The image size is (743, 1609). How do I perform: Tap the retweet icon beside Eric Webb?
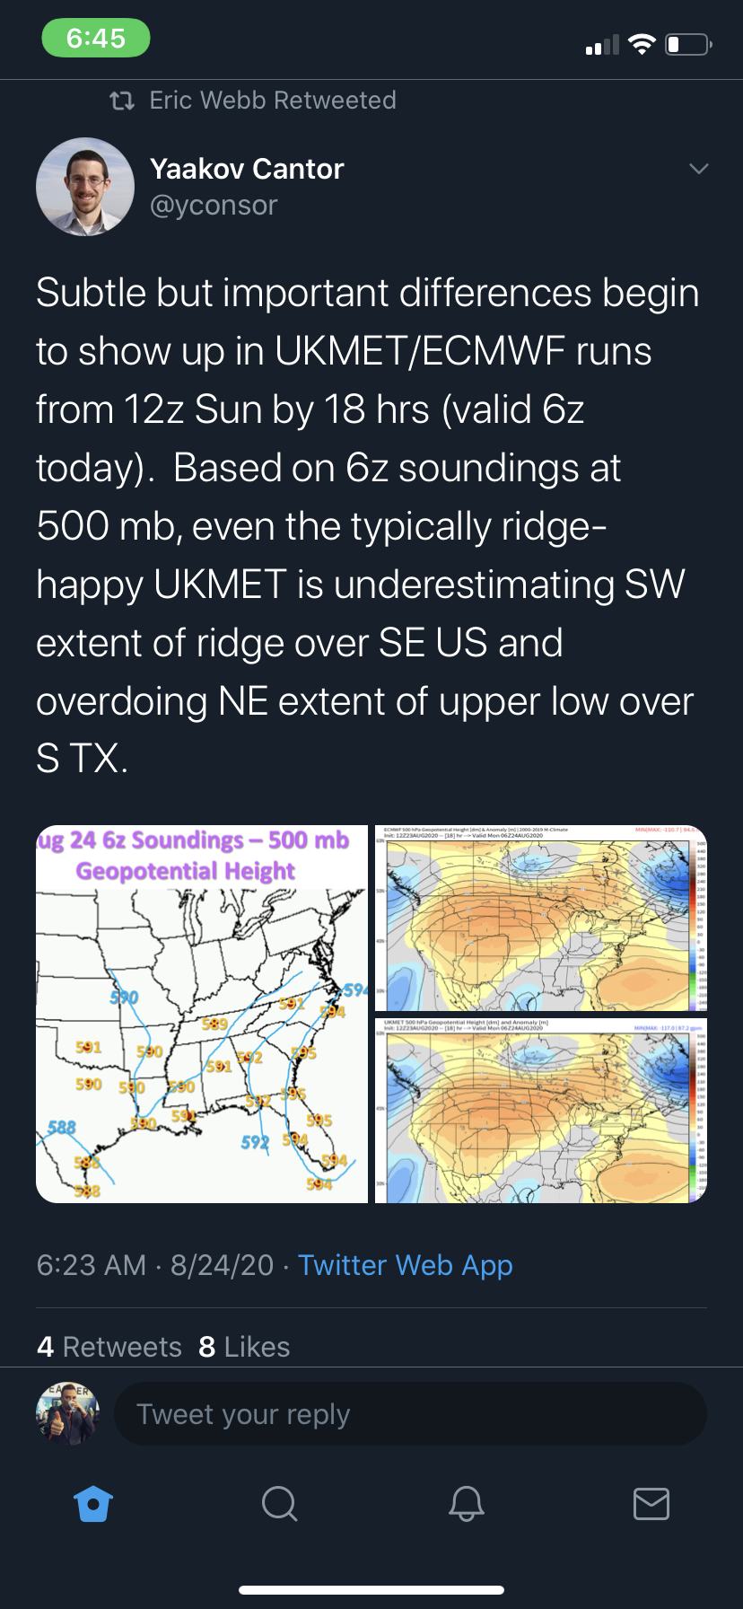(x=122, y=101)
